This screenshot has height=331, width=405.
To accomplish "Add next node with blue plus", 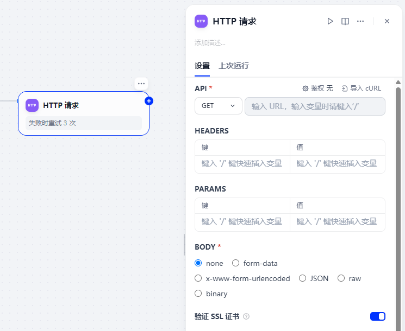I will [x=149, y=101].
